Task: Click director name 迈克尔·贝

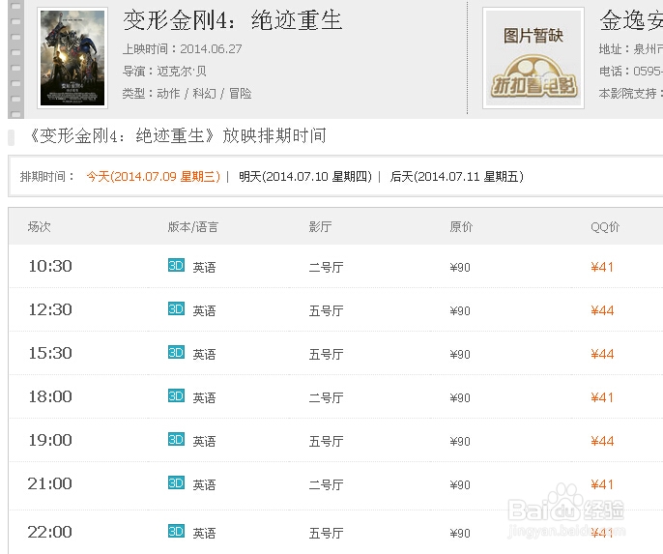Action: [x=182, y=72]
